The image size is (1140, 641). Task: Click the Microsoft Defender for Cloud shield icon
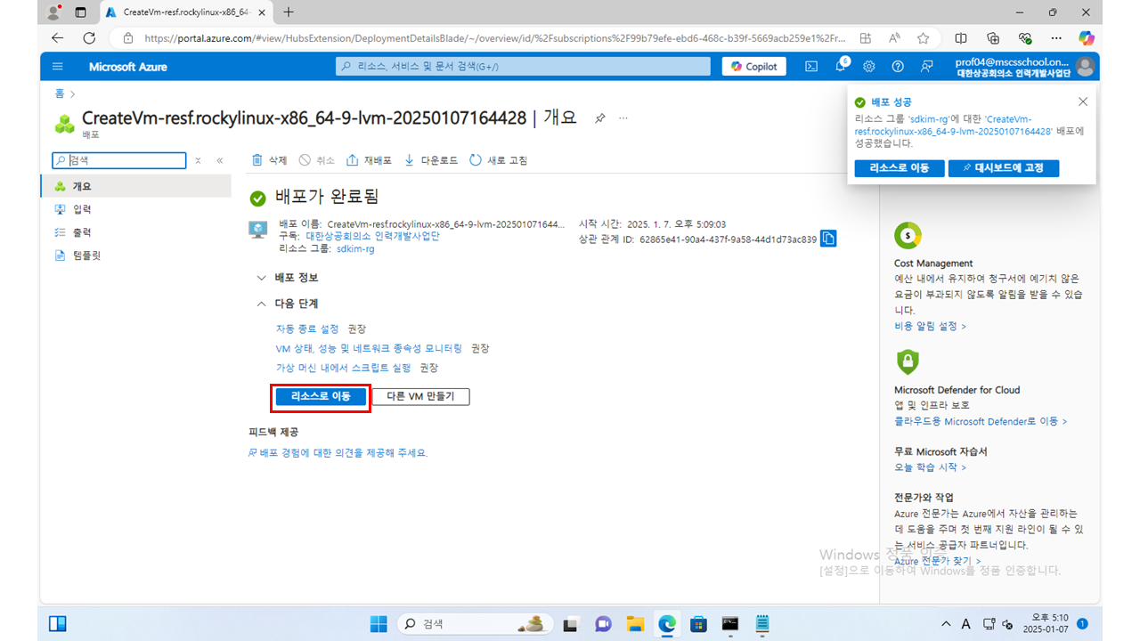tap(908, 362)
